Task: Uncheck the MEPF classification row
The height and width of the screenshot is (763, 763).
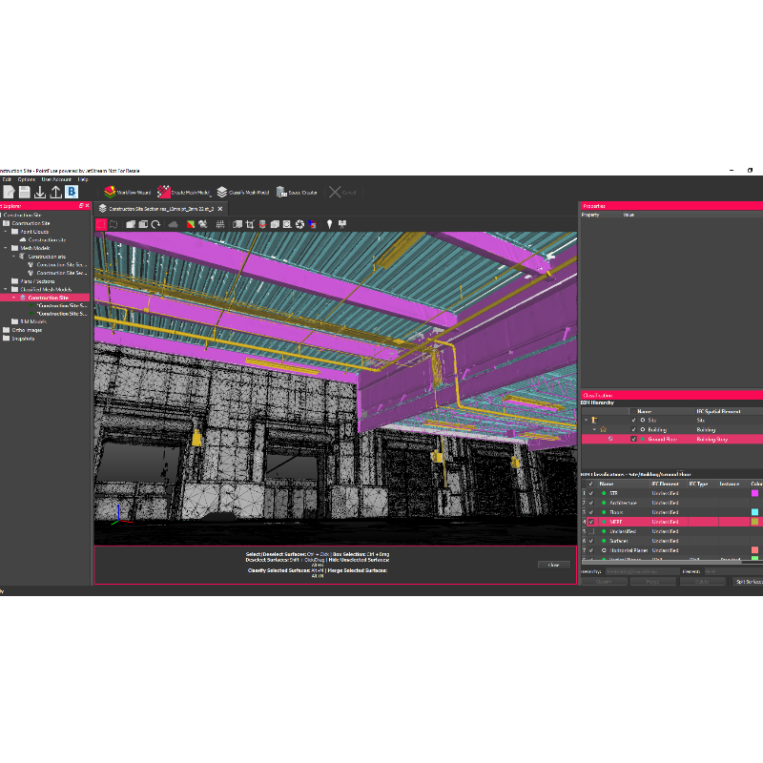Action: 591,522
